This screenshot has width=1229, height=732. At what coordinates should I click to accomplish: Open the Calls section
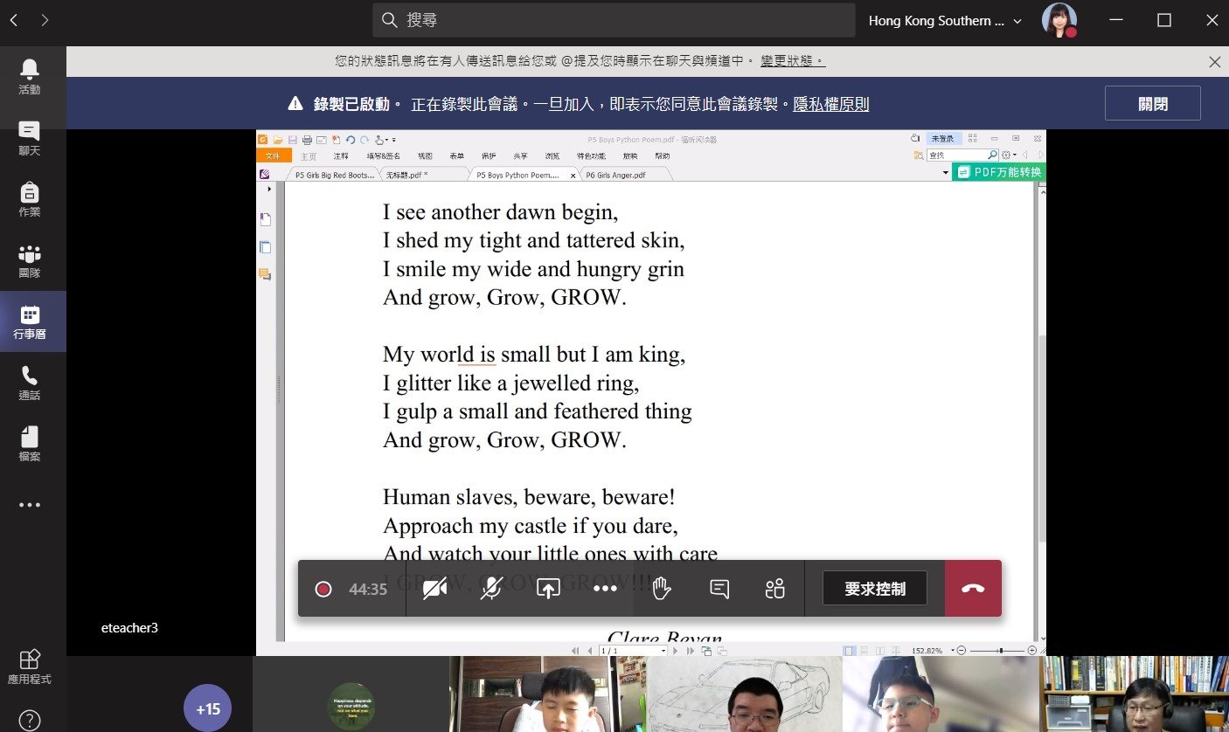coord(29,383)
